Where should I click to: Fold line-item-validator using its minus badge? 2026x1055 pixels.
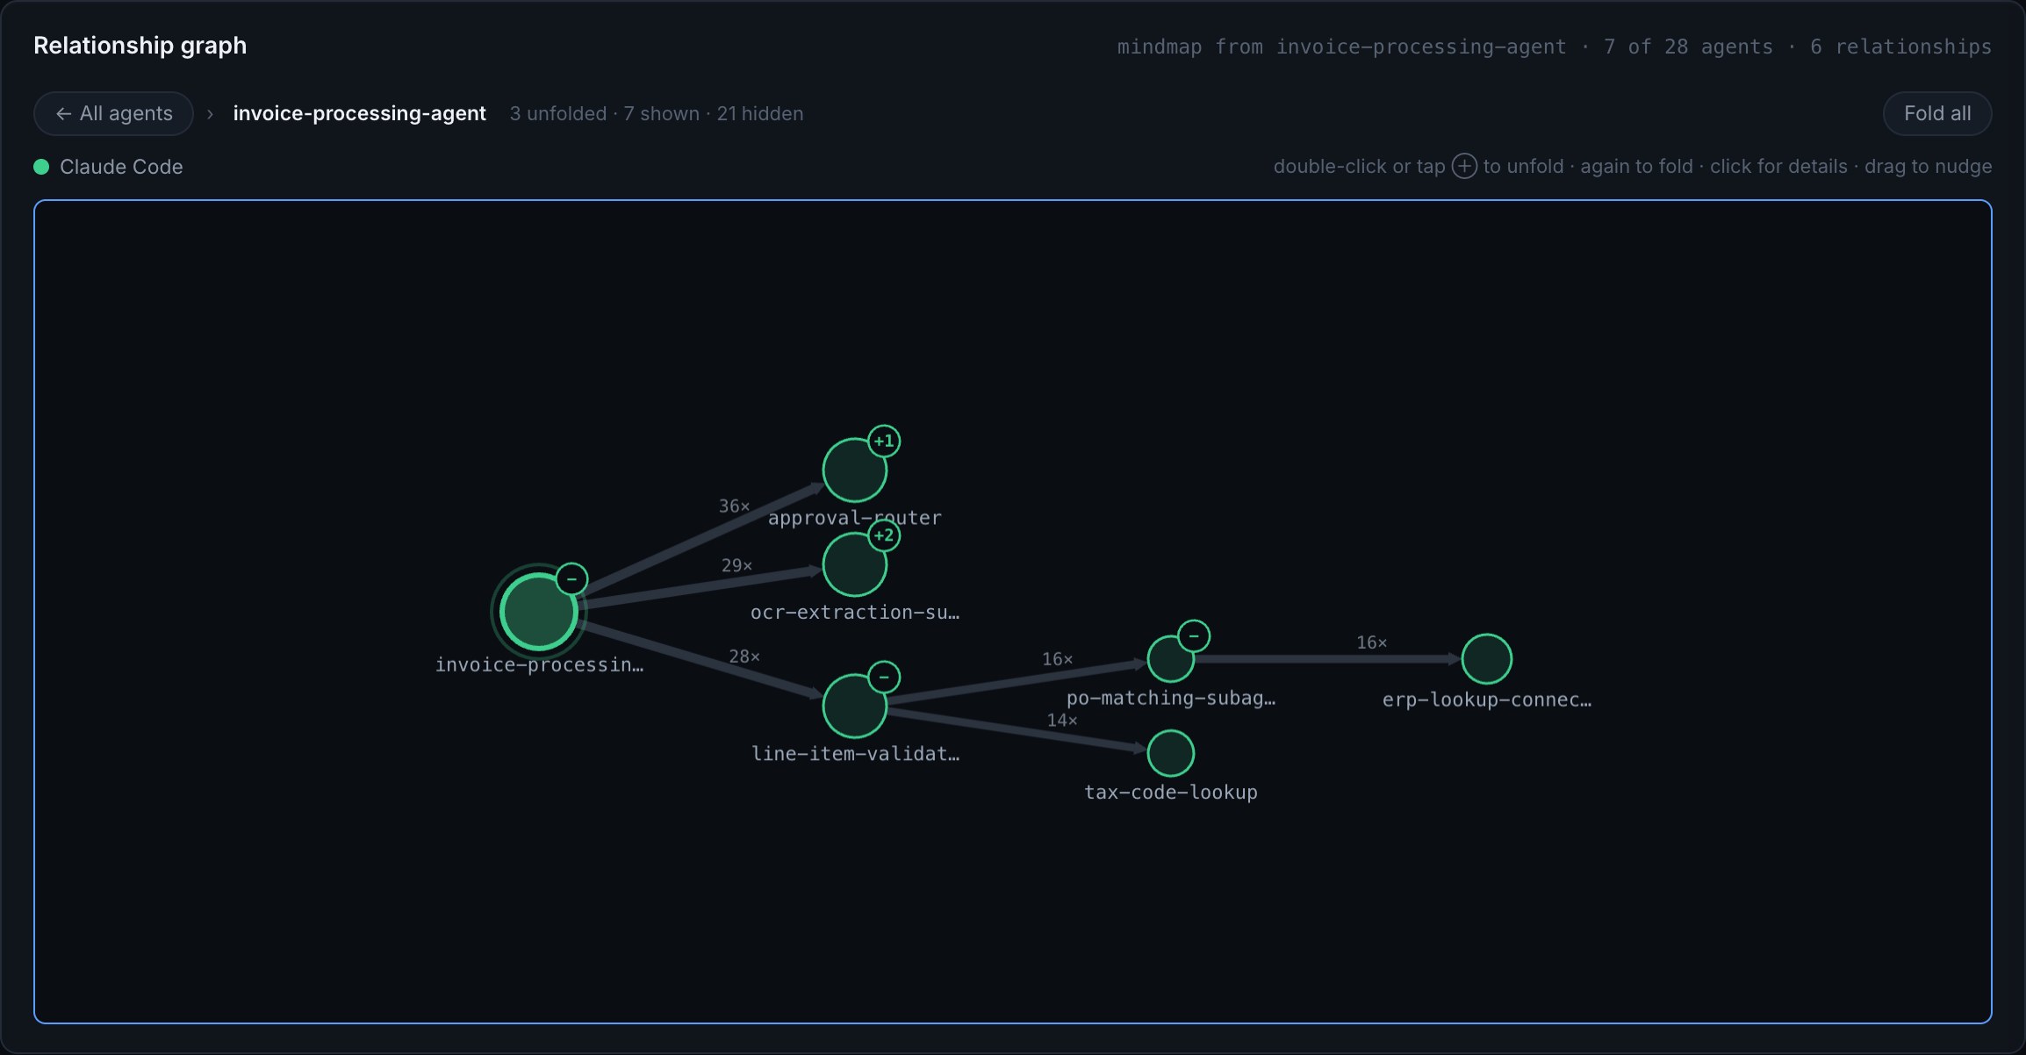pos(884,678)
